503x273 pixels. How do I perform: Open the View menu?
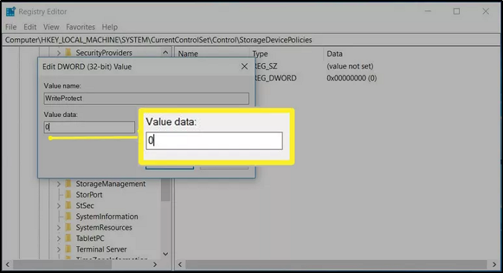[51, 27]
